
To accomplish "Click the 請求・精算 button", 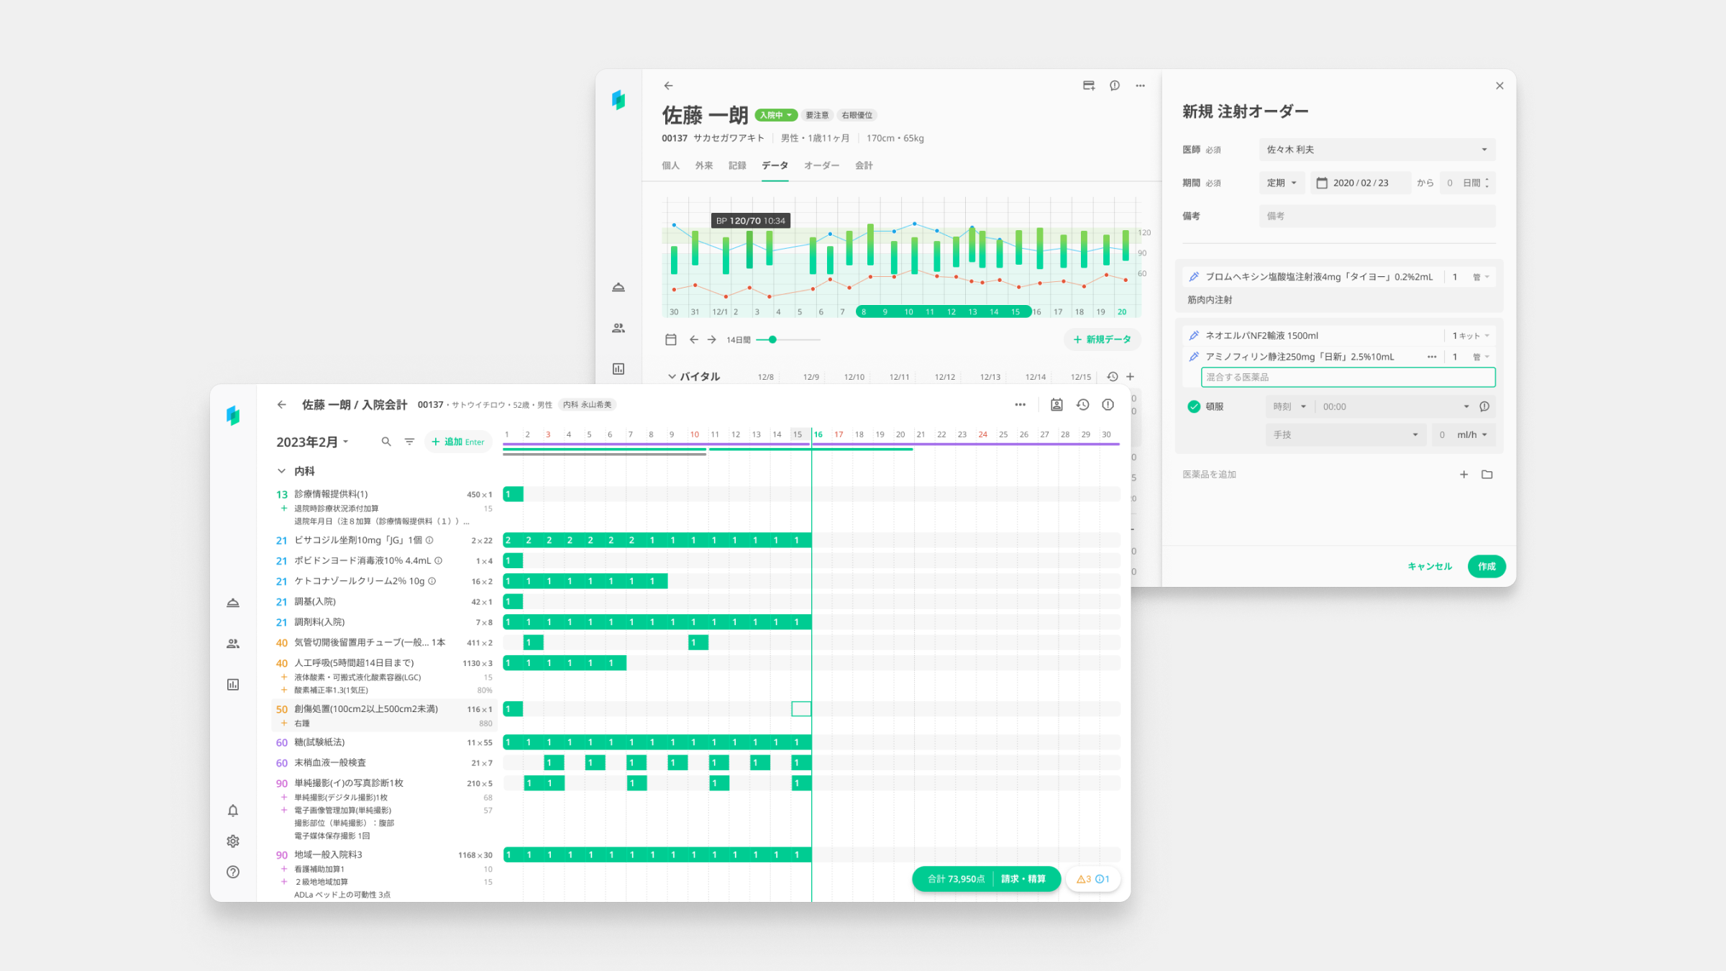I will (x=1023, y=879).
